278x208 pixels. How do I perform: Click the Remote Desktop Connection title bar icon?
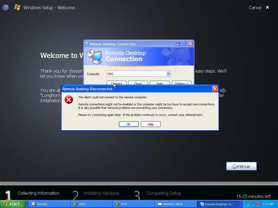(x=87, y=44)
